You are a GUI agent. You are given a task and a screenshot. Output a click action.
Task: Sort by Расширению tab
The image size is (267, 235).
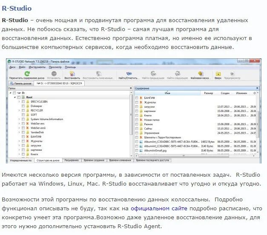point(72,160)
